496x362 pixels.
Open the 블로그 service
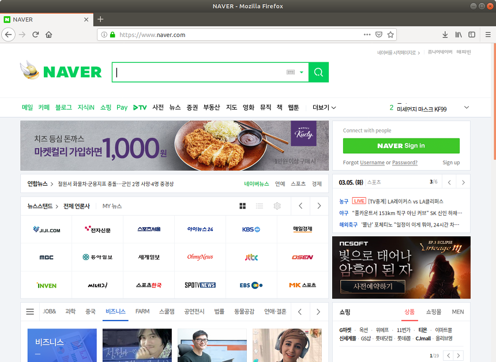pos(63,107)
